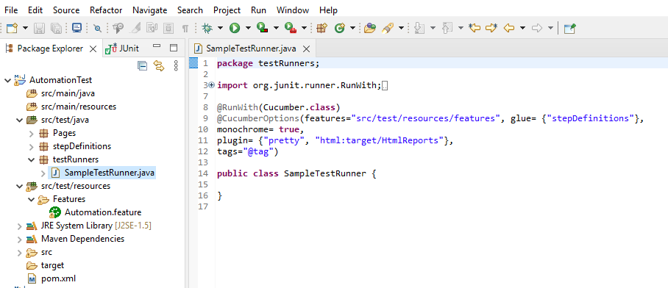Screen dimensions: 668x288
Task: Click the Back navigation yellow arrow
Action: [508, 28]
